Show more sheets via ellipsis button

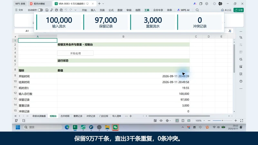click(126, 116)
